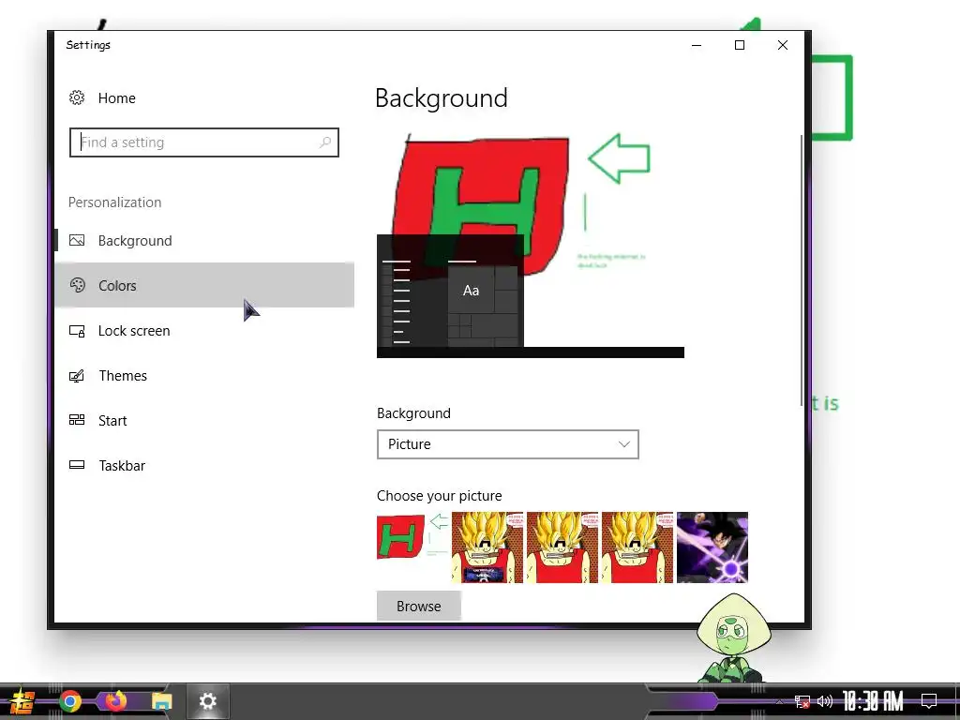The width and height of the screenshot is (960, 720).
Task: Open the Background type dropdown showing Picture
Action: click(507, 444)
